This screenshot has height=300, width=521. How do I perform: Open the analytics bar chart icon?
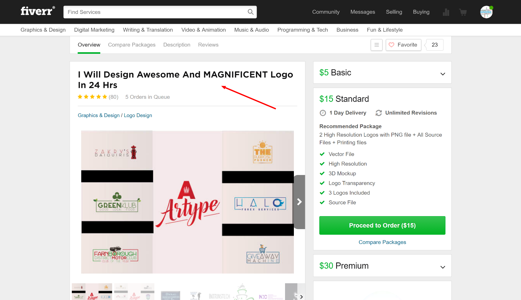coord(446,12)
